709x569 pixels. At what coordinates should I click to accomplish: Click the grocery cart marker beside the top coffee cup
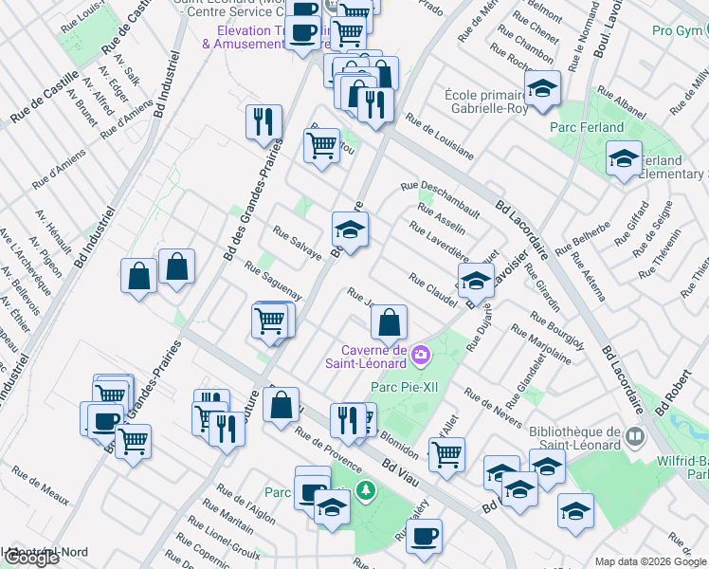tap(349, 34)
